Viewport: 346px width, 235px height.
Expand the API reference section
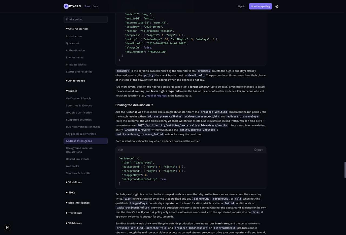click(x=75, y=81)
